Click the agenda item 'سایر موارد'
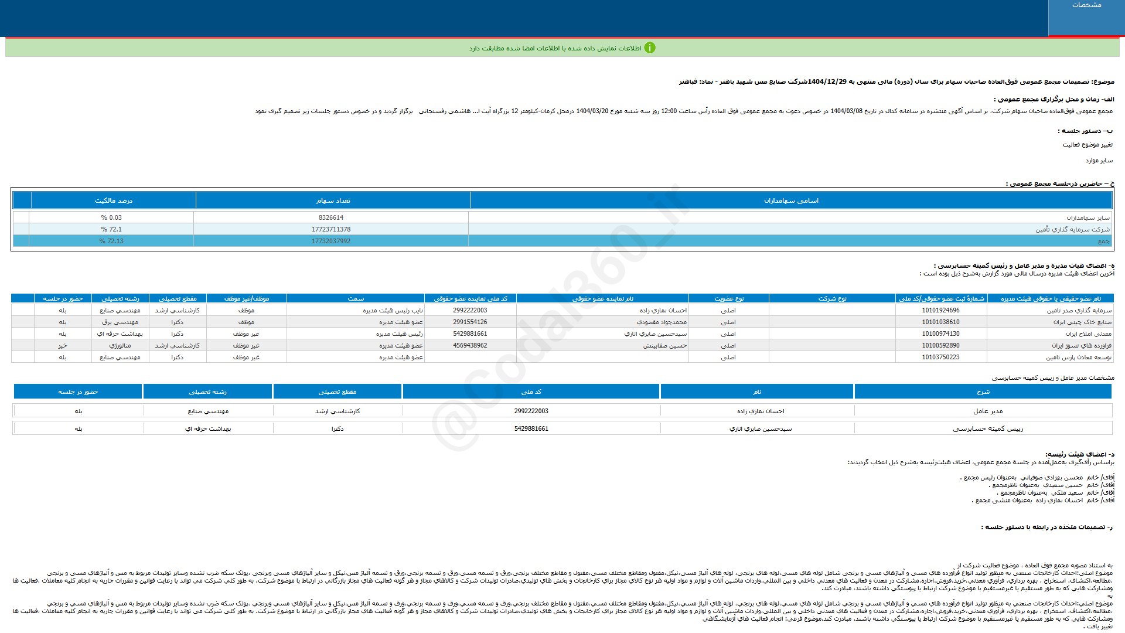This screenshot has width=1125, height=633. [1099, 160]
